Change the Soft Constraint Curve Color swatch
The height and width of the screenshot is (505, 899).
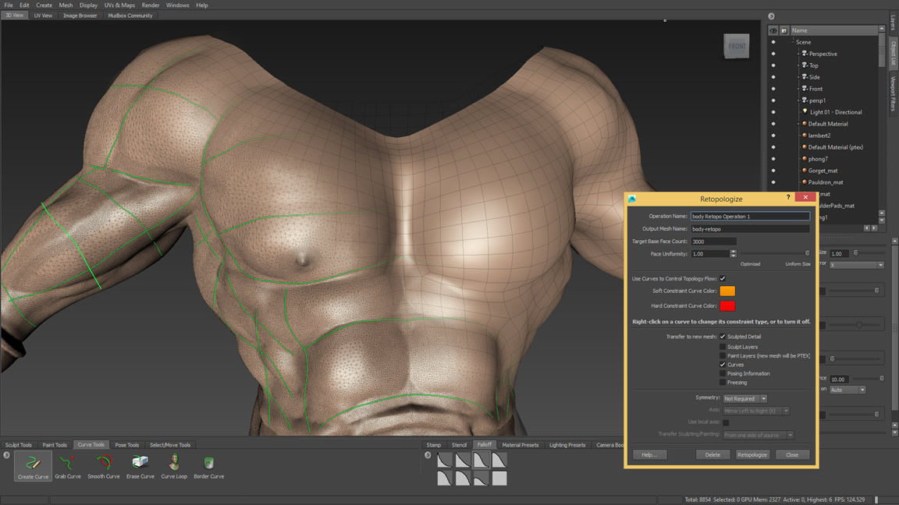727,291
